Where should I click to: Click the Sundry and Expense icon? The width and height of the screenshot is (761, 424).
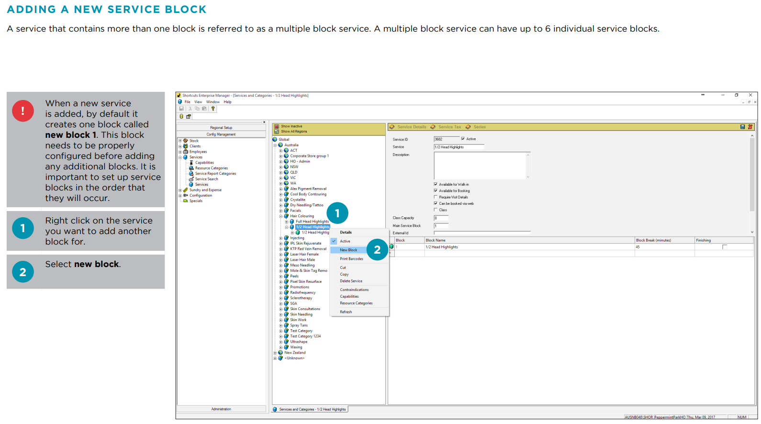(x=186, y=190)
